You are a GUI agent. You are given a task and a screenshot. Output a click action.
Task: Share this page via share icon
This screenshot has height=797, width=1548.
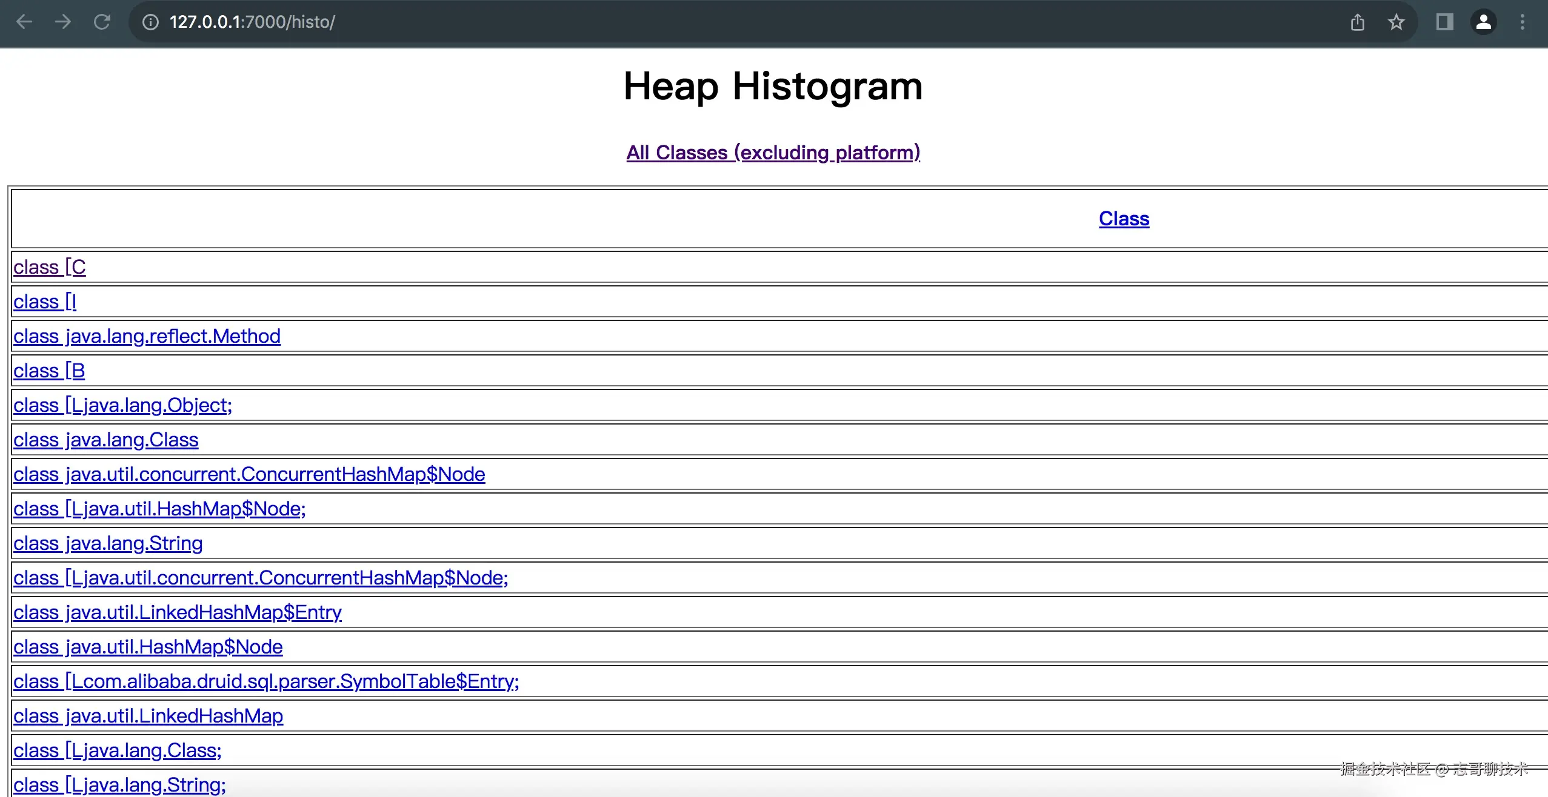pyautogui.click(x=1357, y=22)
